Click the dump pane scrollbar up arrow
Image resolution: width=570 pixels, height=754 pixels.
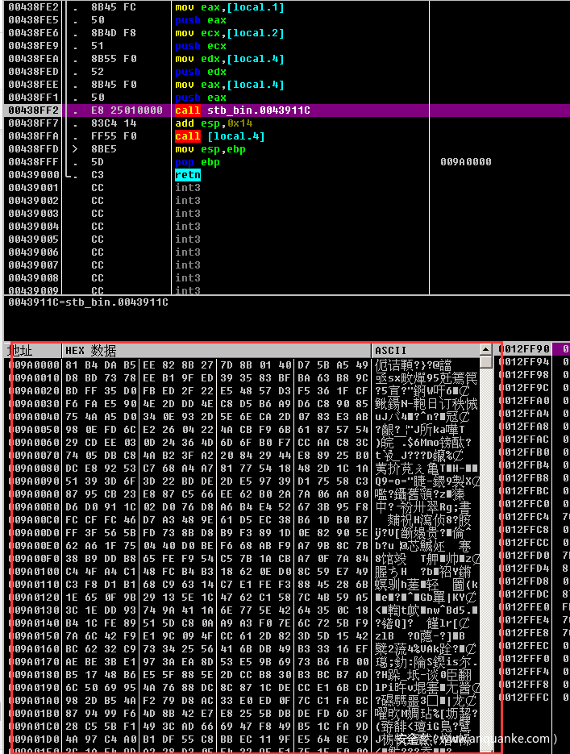point(485,350)
